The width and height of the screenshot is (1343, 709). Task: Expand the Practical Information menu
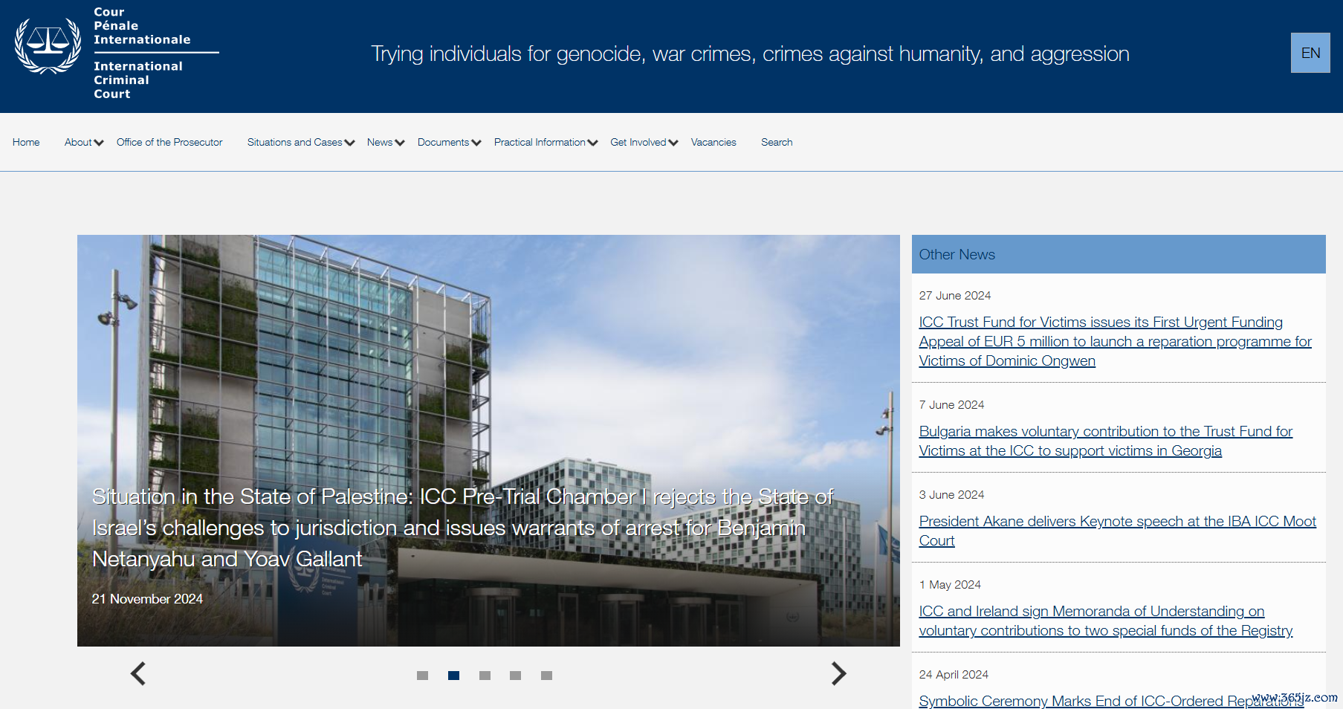[546, 142]
